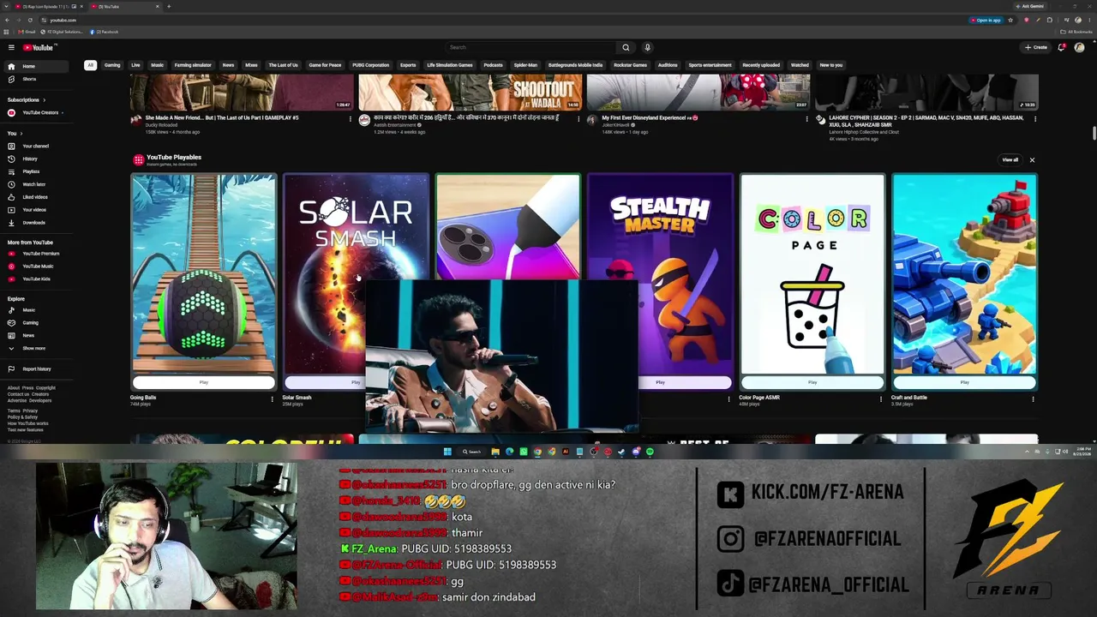The height and width of the screenshot is (617, 1097).
Task: Start voice search with the microphone
Action: tap(647, 47)
